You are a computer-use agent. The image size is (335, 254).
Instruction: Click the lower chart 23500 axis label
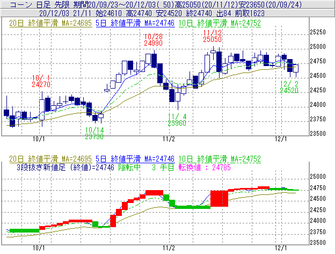point(318,243)
